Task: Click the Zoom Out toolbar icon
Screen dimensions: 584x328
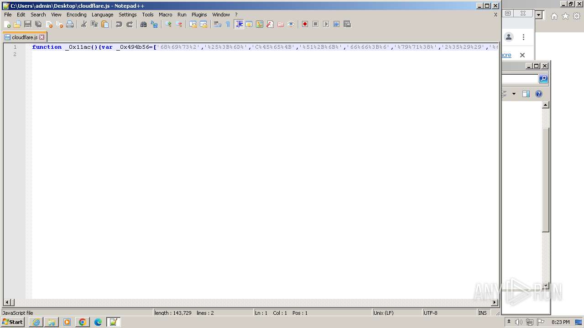Action: pyautogui.click(x=179, y=24)
